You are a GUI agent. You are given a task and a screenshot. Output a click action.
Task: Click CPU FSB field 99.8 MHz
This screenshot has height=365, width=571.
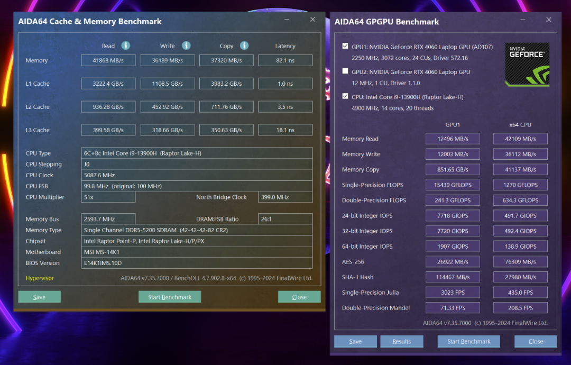point(197,186)
